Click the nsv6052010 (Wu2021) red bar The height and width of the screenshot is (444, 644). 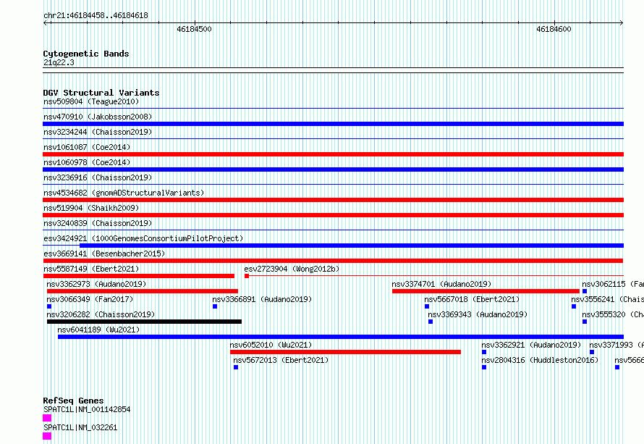(345, 352)
